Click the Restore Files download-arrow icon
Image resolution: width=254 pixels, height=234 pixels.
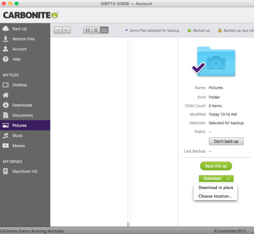click(6, 38)
